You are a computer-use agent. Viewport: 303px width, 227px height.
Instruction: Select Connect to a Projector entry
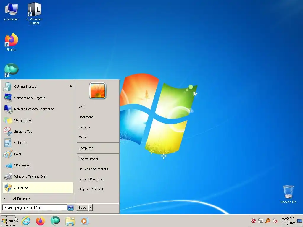point(38,98)
